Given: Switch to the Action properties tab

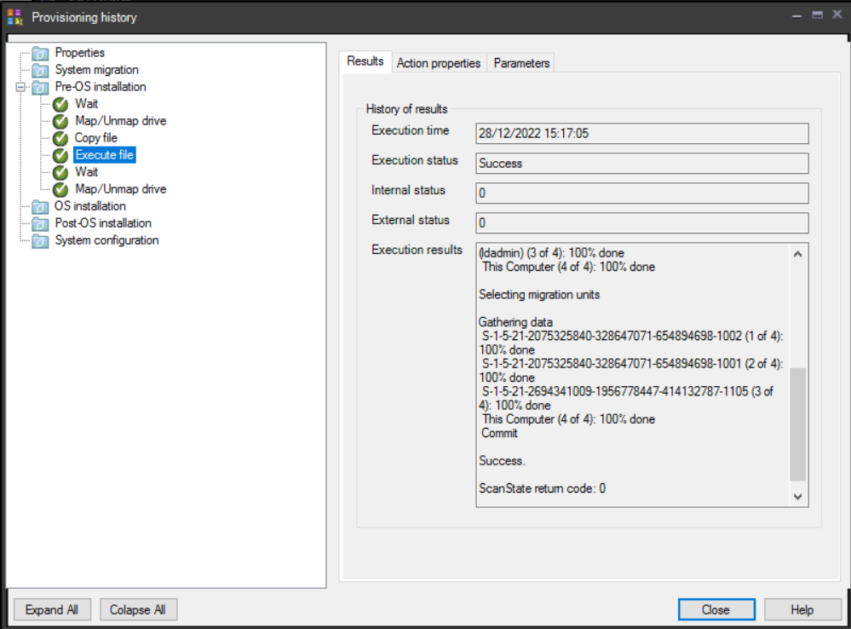Looking at the screenshot, I should pos(439,62).
